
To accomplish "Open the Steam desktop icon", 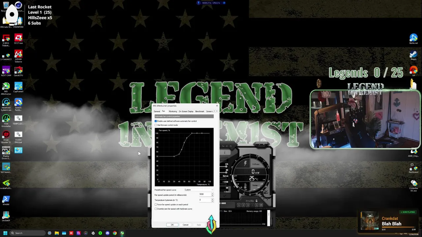I will [x=413, y=55].
